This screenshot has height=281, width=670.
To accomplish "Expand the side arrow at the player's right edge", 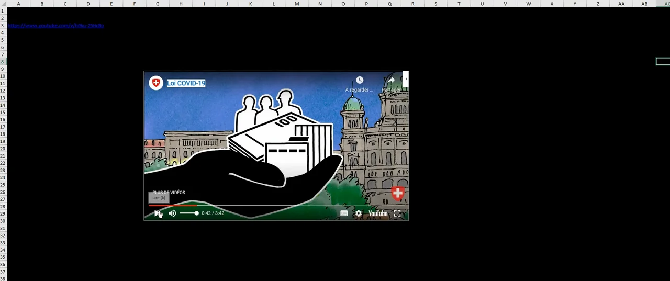I will 406,80.
